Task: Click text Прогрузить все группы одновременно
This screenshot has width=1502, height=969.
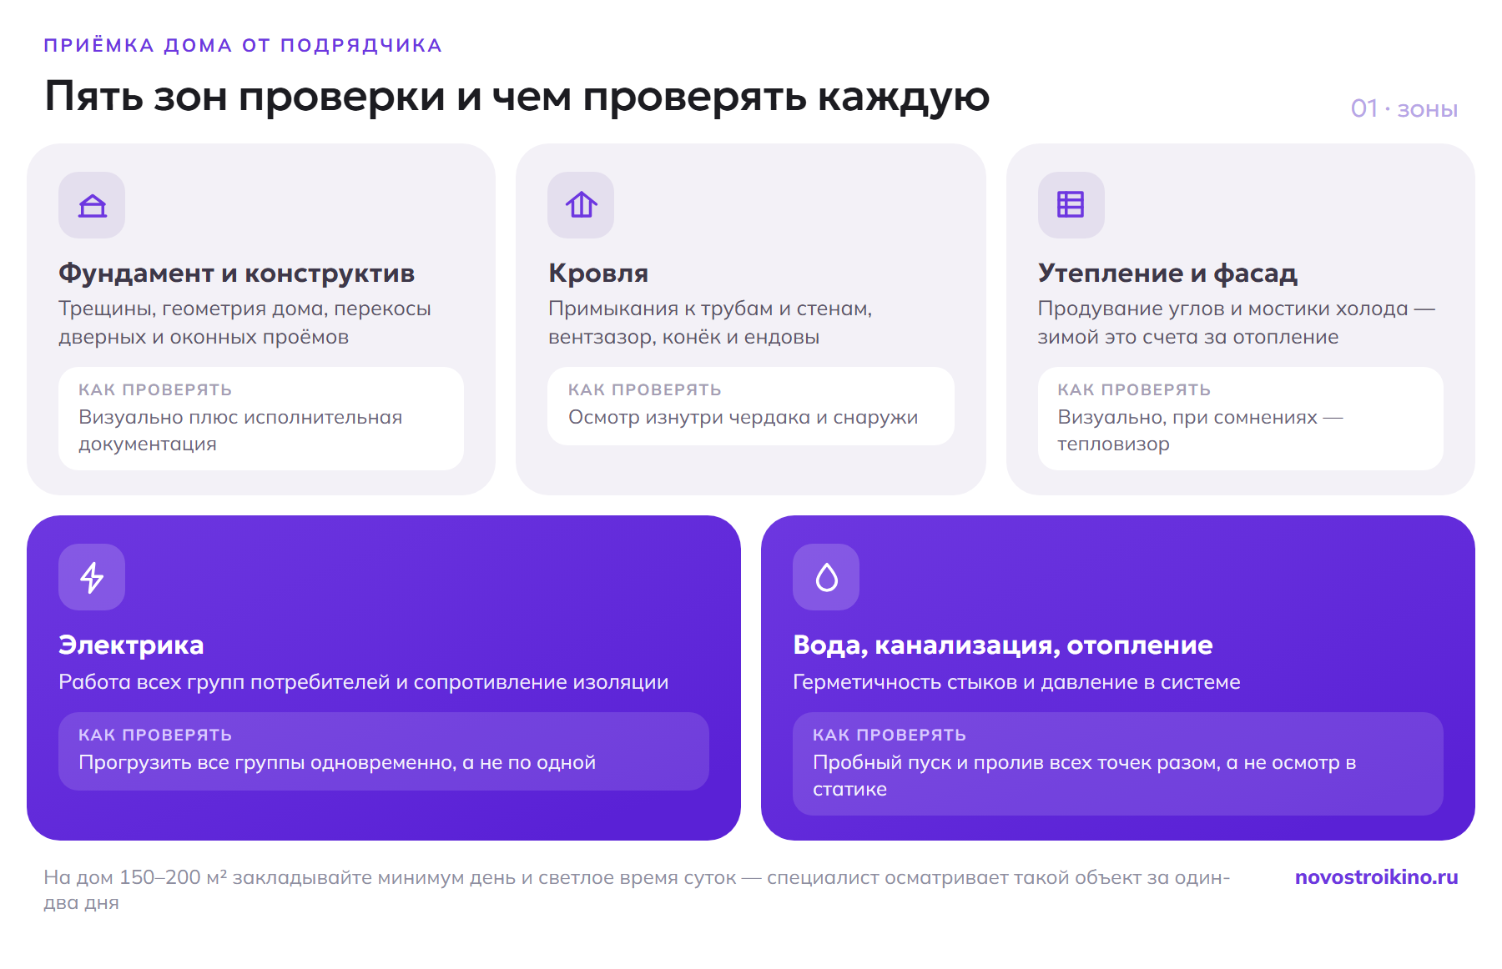Action: coord(337,762)
